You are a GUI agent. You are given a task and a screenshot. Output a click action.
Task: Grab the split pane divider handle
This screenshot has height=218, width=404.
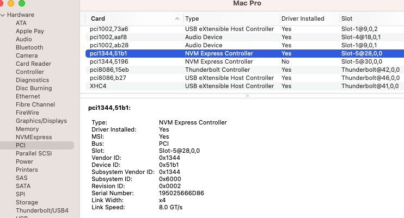click(247, 96)
